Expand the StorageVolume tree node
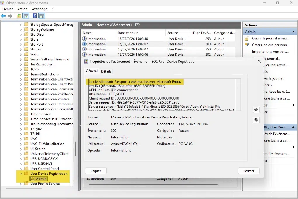The width and height of the screenshot is (298, 199). click(21, 30)
